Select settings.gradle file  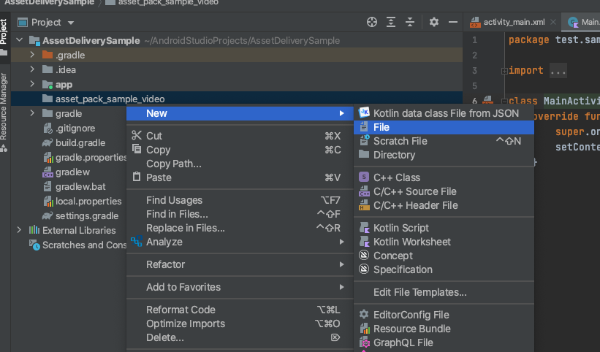coord(87,216)
